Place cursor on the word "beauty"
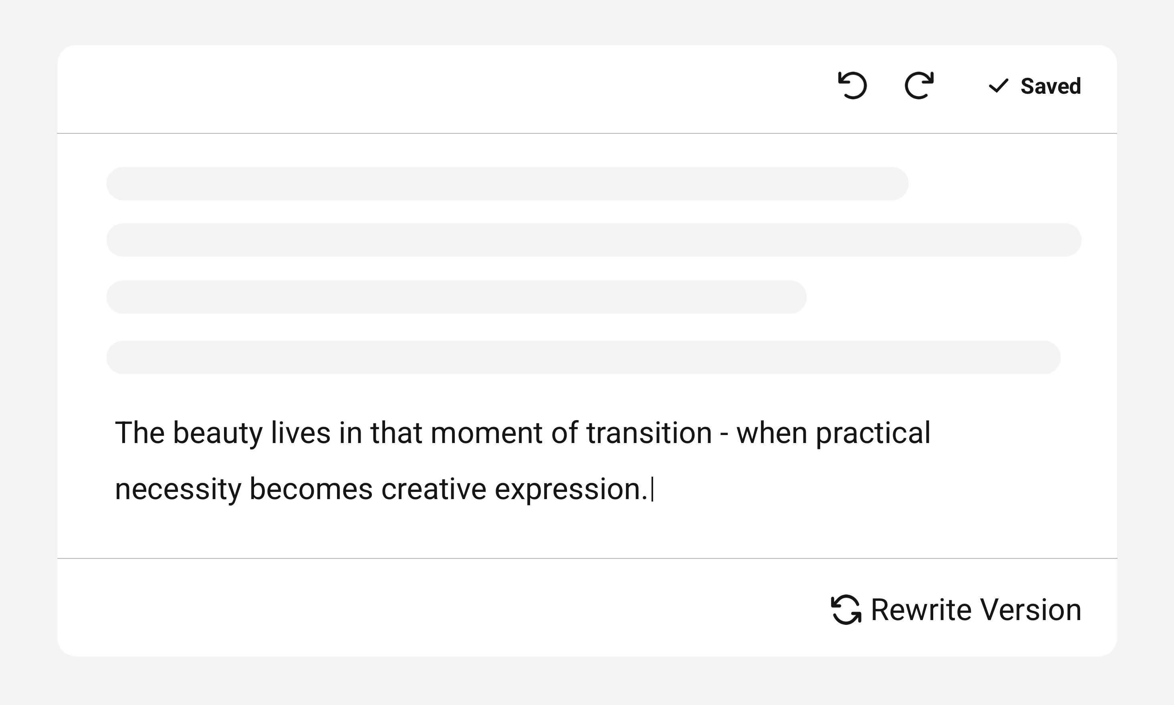Screen dimensions: 1174x705 (x=217, y=433)
